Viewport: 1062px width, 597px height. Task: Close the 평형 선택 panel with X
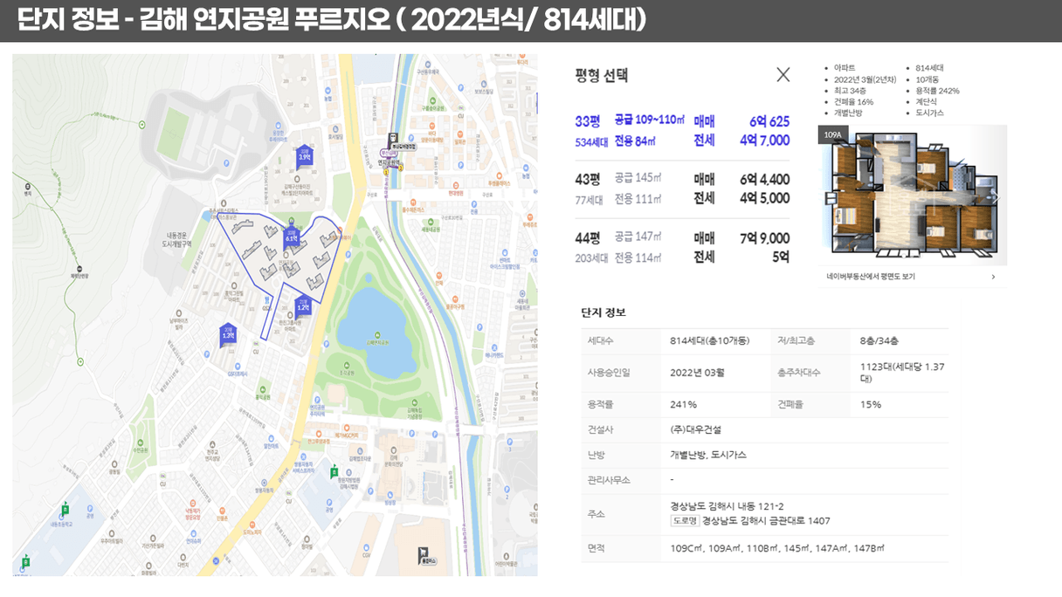tap(783, 75)
